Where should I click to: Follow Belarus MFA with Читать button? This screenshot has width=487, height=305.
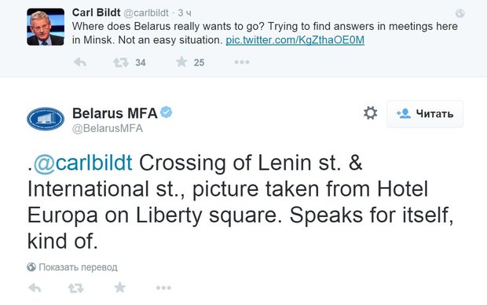[x=425, y=114]
